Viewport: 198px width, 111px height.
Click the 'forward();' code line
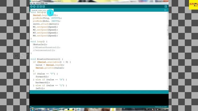click(x=42, y=77)
